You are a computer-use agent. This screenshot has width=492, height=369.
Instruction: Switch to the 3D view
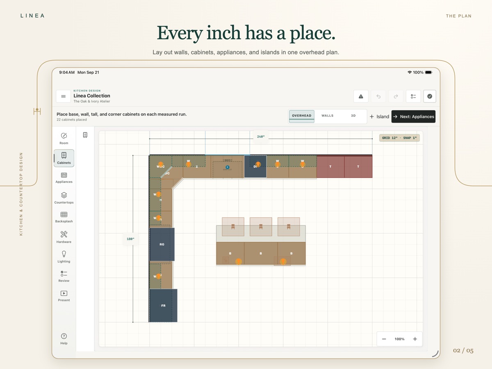click(x=353, y=116)
